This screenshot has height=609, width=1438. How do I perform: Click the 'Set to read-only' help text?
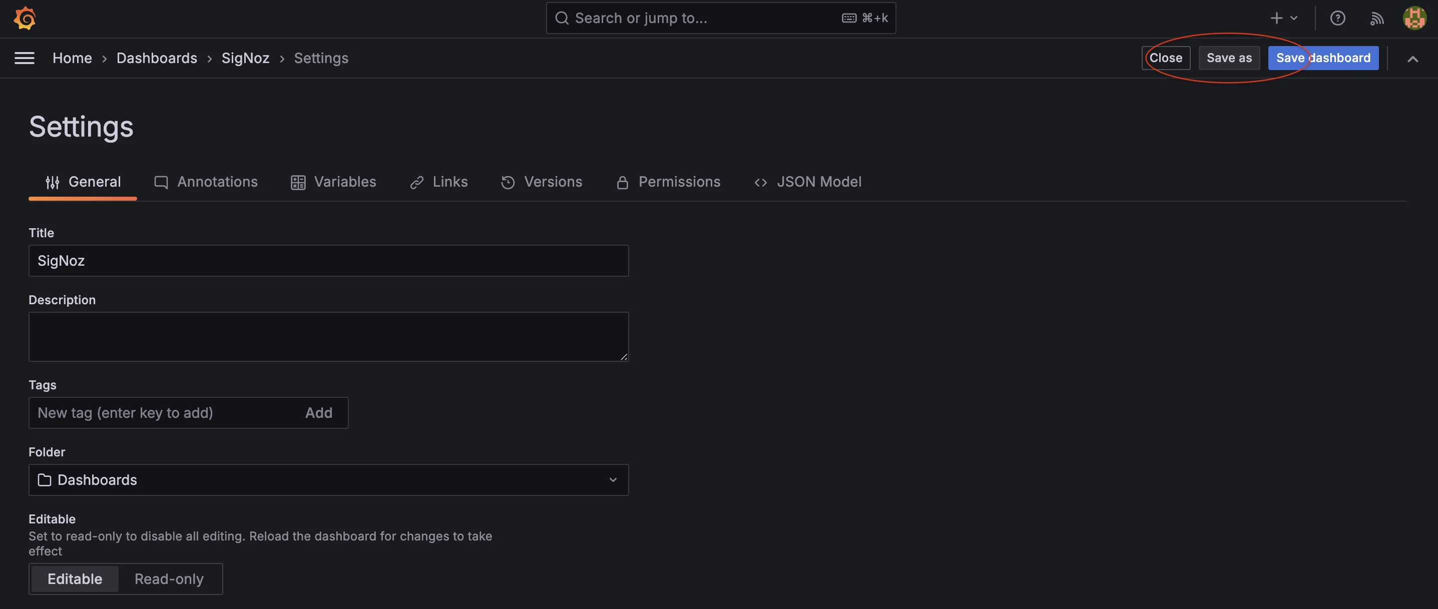tap(260, 543)
